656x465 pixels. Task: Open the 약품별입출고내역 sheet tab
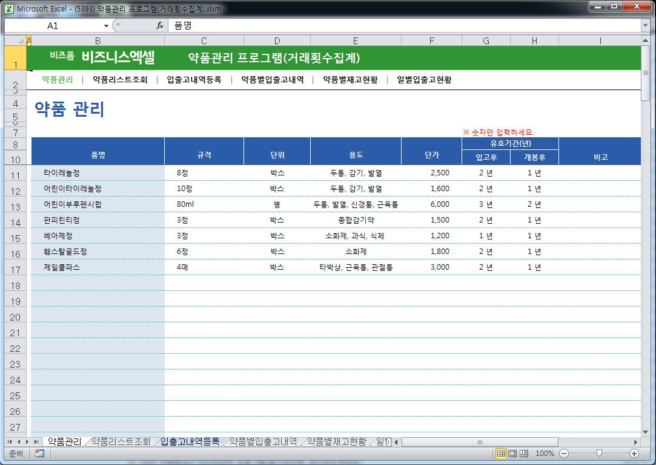pyautogui.click(x=263, y=442)
